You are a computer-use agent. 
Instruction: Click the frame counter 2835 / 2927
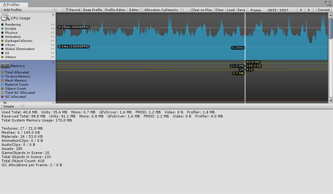pyautogui.click(x=278, y=10)
